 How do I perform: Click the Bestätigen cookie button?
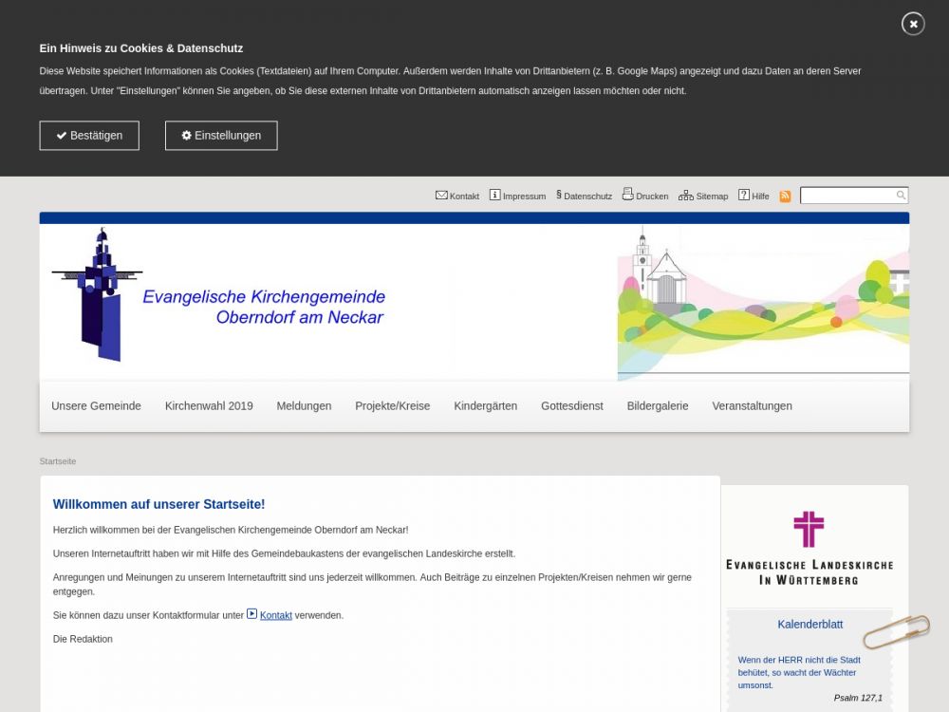tap(89, 136)
